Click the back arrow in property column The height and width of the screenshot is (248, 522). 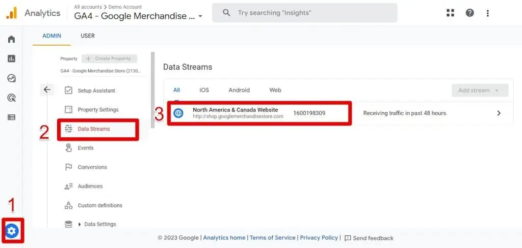click(46, 89)
